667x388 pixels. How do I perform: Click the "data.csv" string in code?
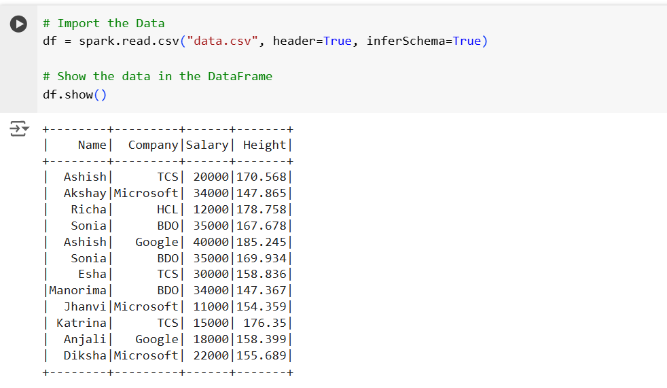[x=226, y=41]
